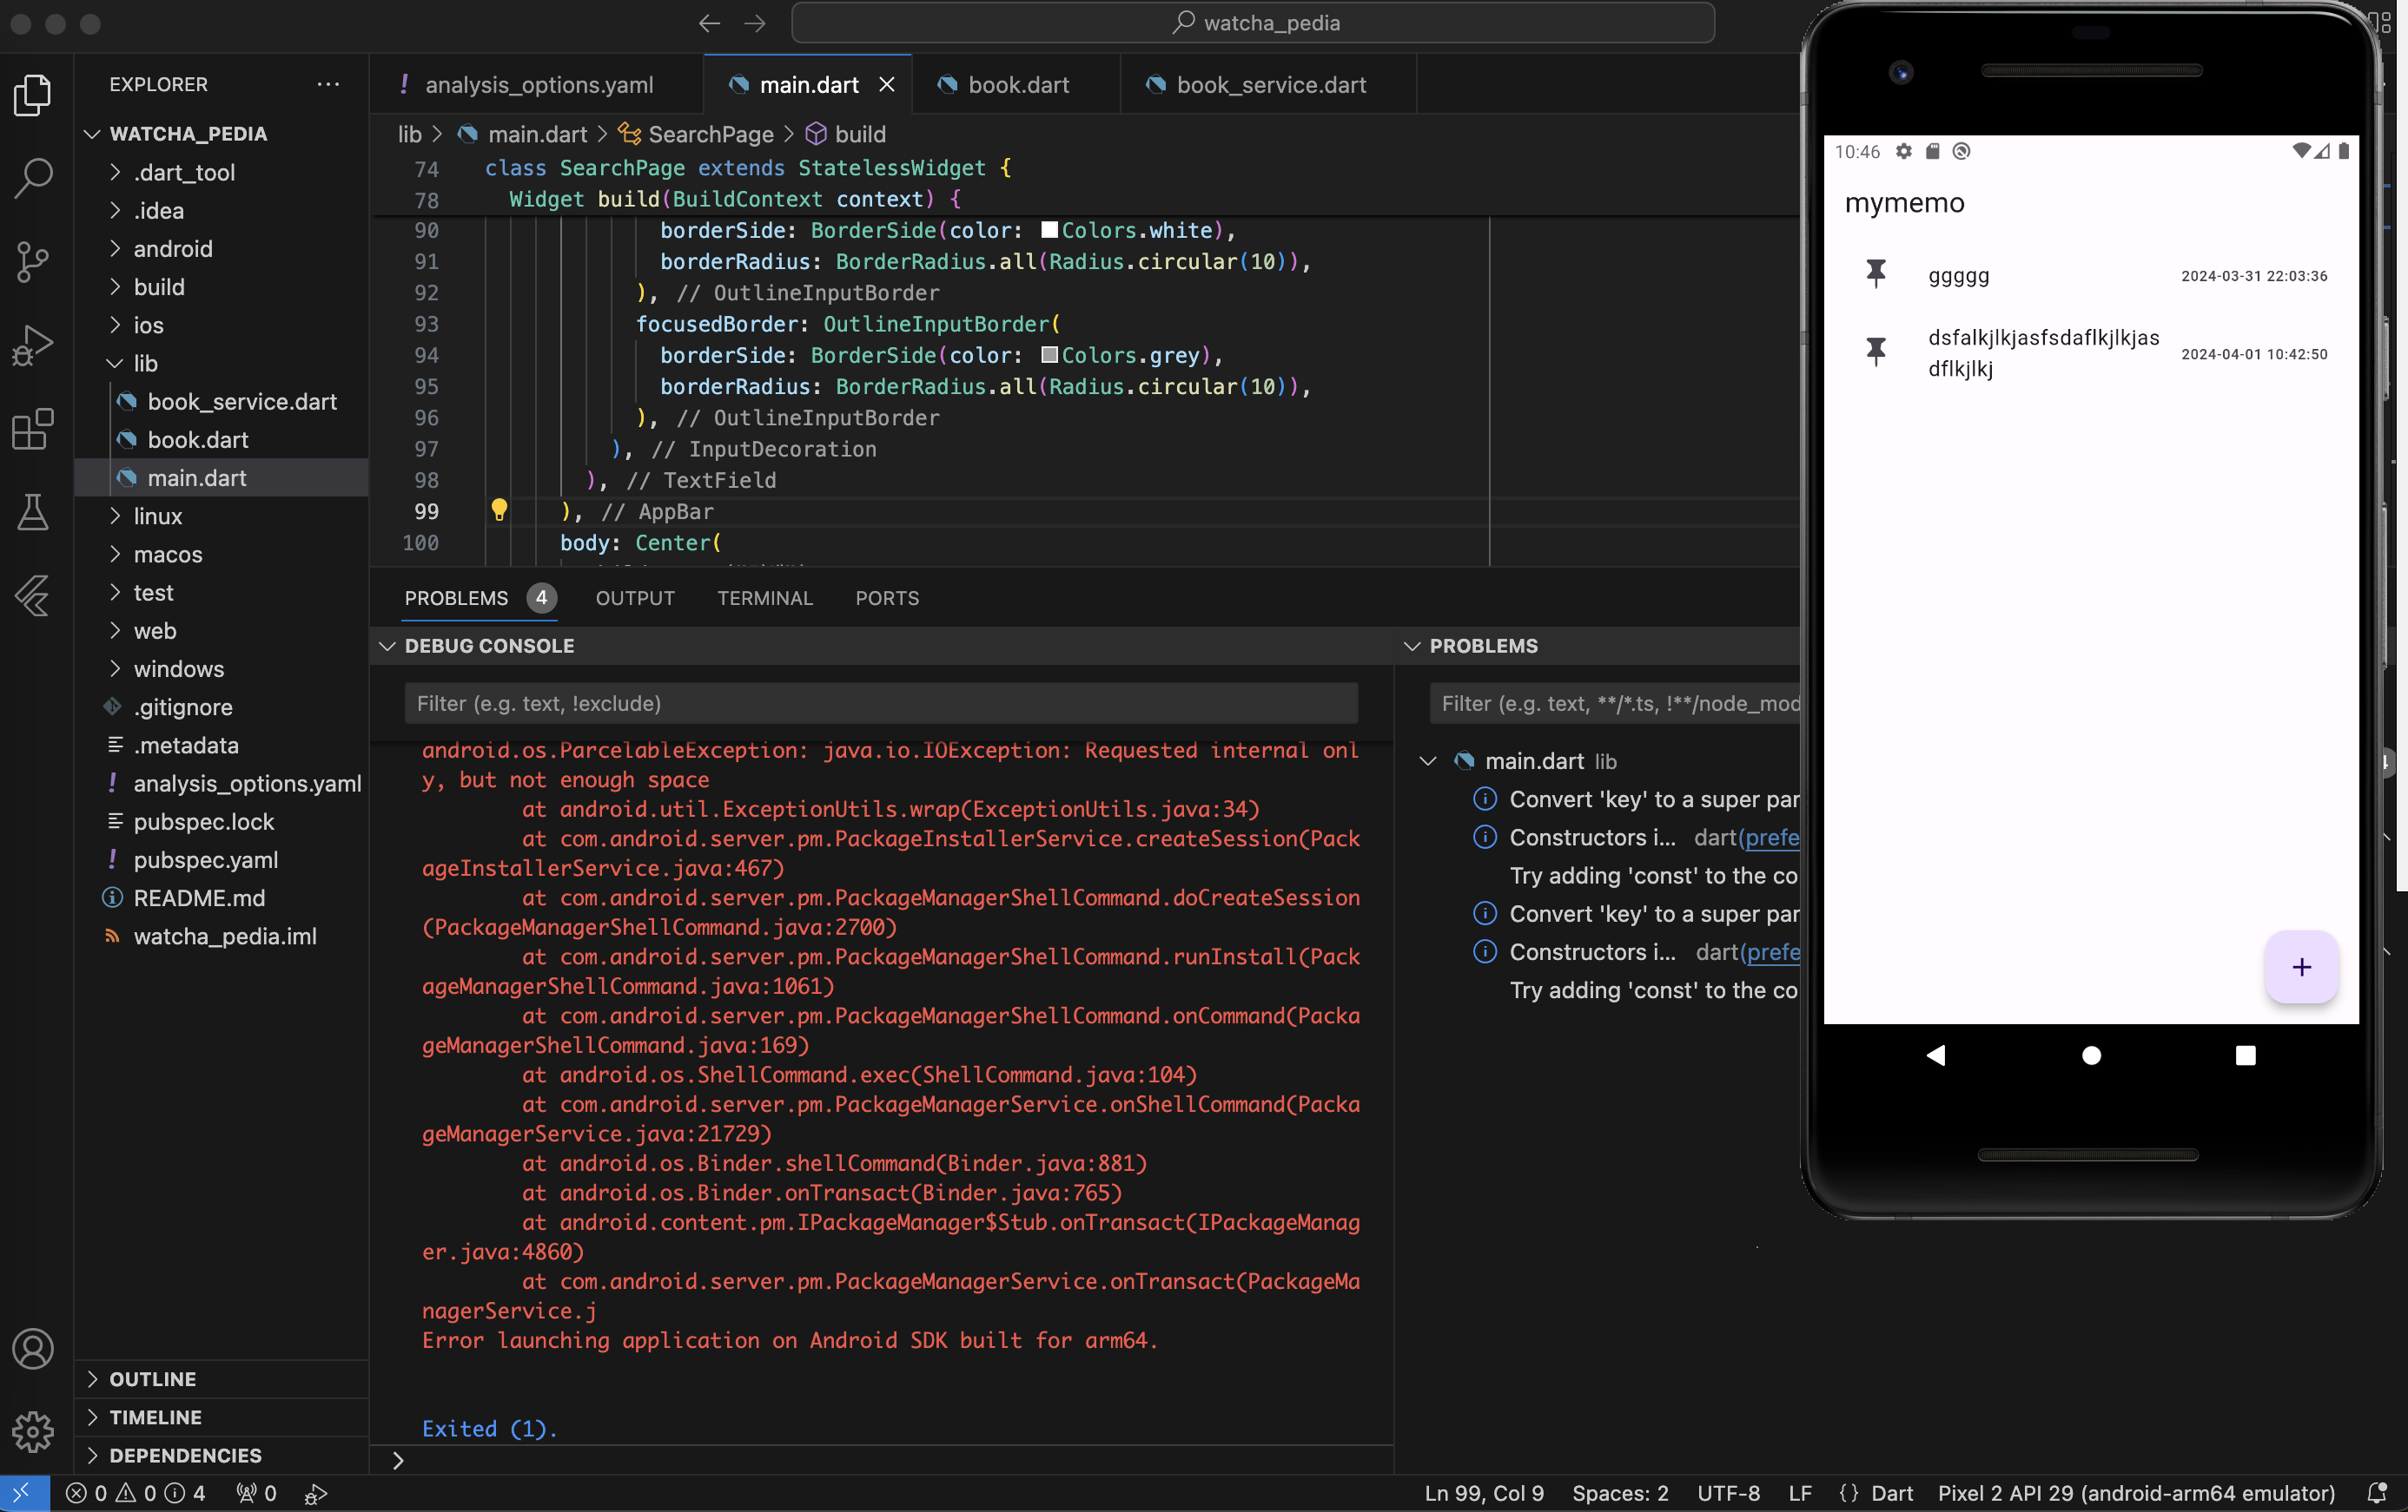
Task: Click the Pixel 2 API 29 device selector
Action: coord(2136,1493)
